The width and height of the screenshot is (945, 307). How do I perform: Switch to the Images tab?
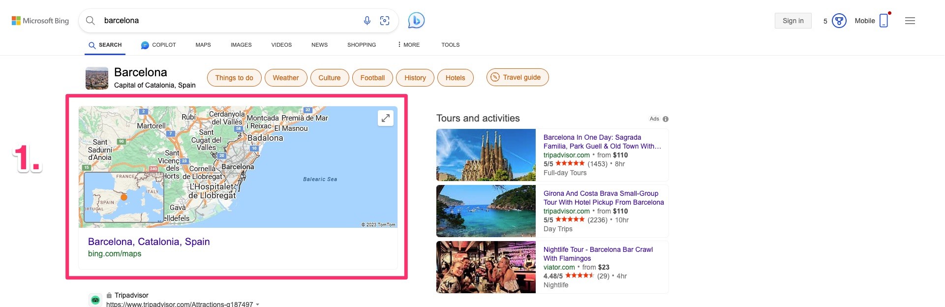point(241,45)
